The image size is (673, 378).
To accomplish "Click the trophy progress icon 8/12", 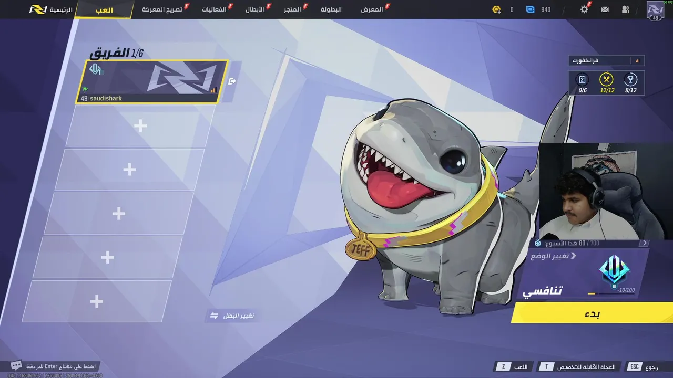I will 630,80.
